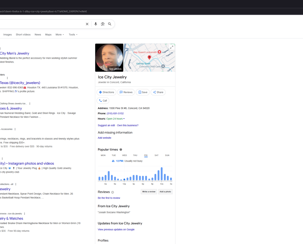This screenshot has height=244, width=303.
Task: Click the tallest 12a bar in Popular times chart
Action: pos(161,174)
